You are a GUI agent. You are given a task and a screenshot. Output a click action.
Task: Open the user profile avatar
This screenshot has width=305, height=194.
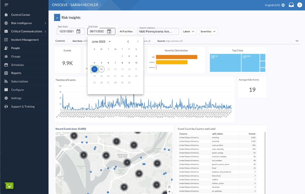299,5
